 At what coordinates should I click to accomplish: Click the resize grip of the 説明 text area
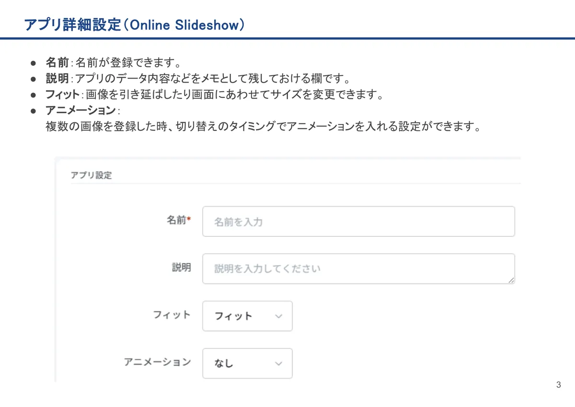[511, 279]
